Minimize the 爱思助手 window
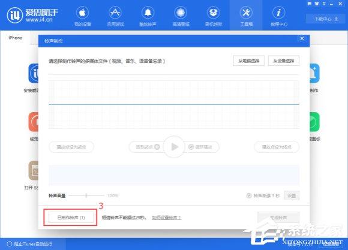This screenshot has height=250, width=348. click(x=331, y=4)
